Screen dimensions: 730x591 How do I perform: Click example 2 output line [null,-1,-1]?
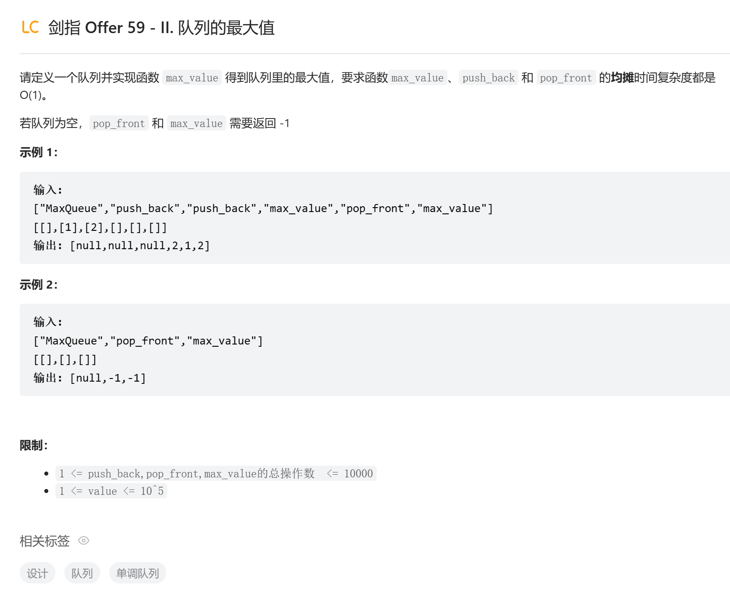108,378
